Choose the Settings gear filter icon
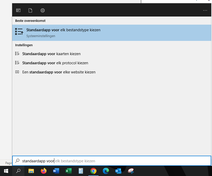The height and width of the screenshot is (176, 212). point(43,10)
